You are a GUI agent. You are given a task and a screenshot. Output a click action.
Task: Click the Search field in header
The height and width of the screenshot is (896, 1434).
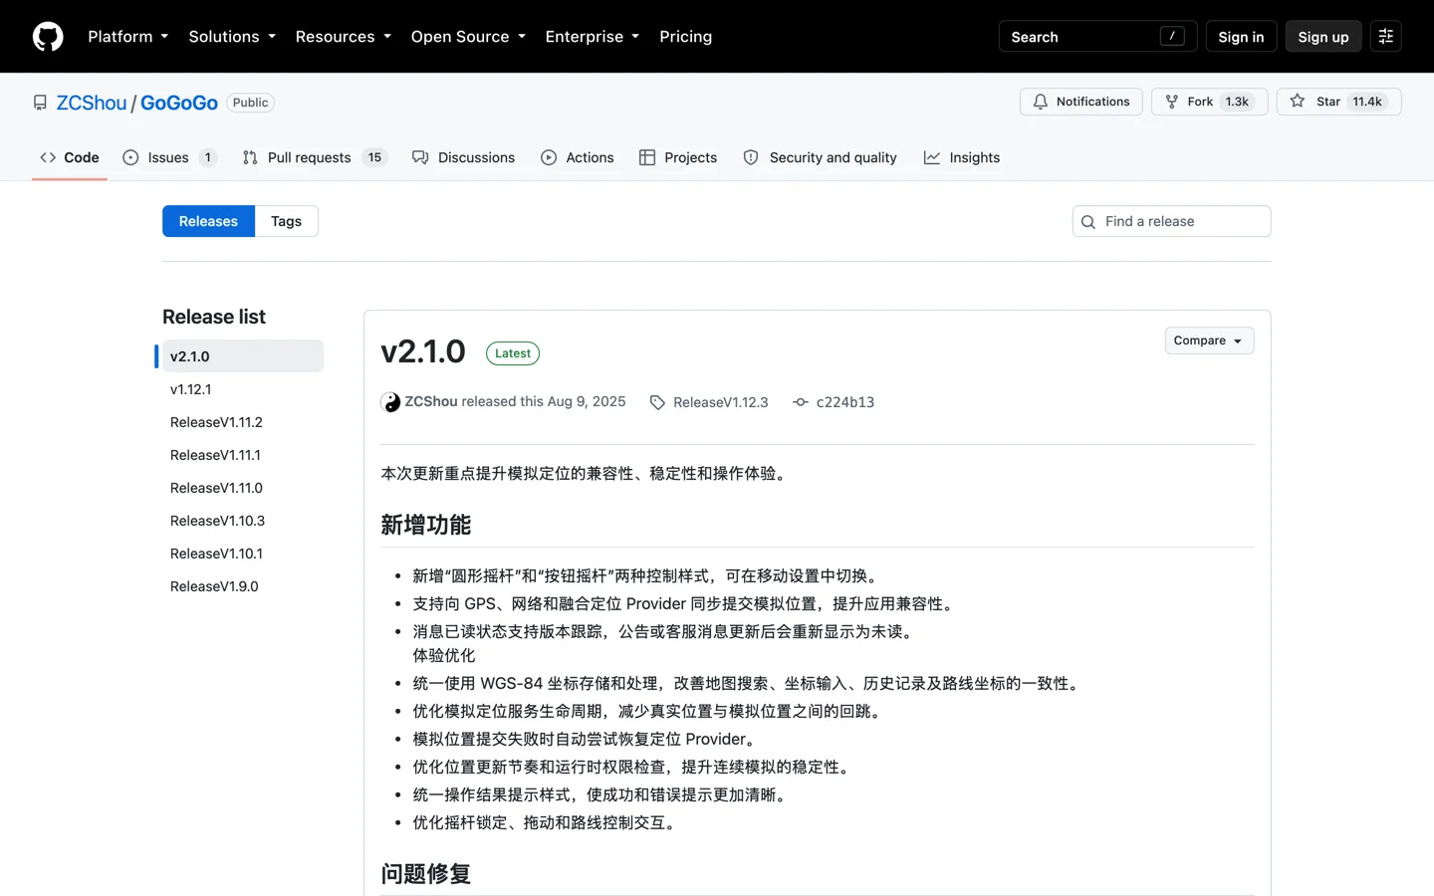1097,37
